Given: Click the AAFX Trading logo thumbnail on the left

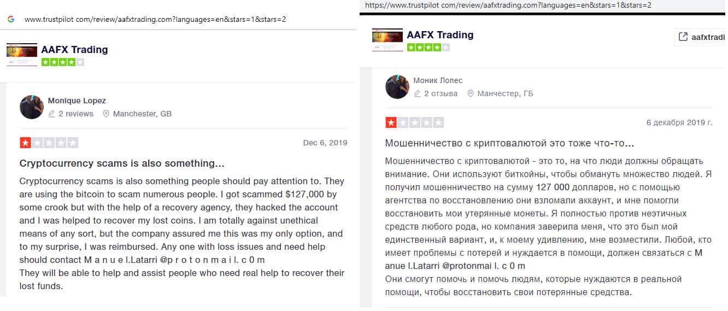Looking at the screenshot, I should click(x=22, y=55).
